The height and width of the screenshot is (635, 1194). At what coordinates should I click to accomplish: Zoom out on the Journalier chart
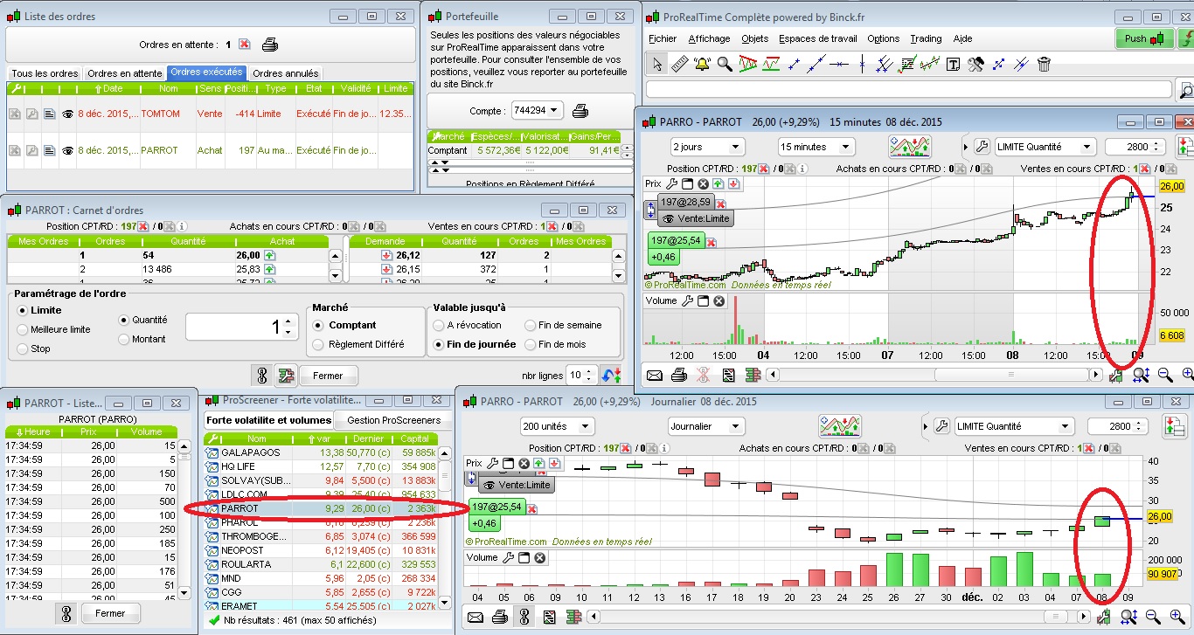coord(1153,617)
